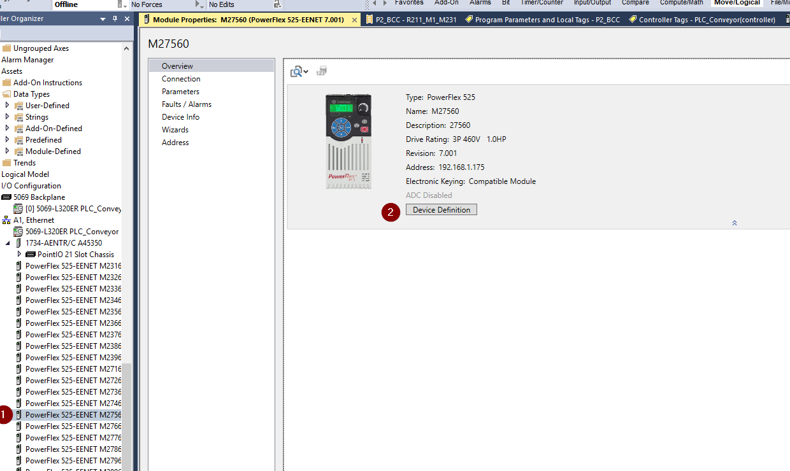Viewport: 790px width, 471px height.
Task: Expand the User-Defined data types
Action: [x=7, y=106]
